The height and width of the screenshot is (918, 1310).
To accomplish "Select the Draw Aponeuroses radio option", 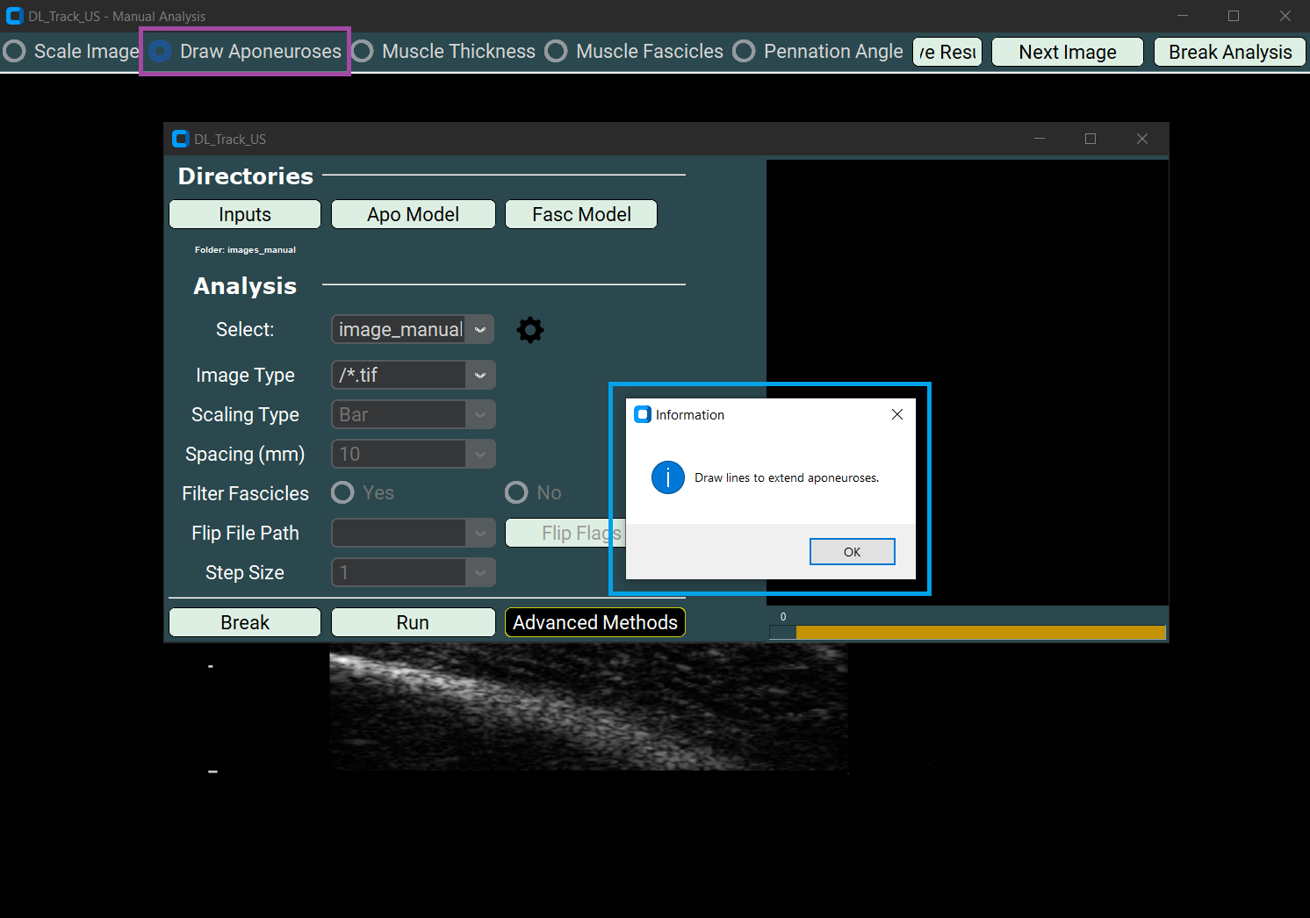I will click(x=160, y=52).
